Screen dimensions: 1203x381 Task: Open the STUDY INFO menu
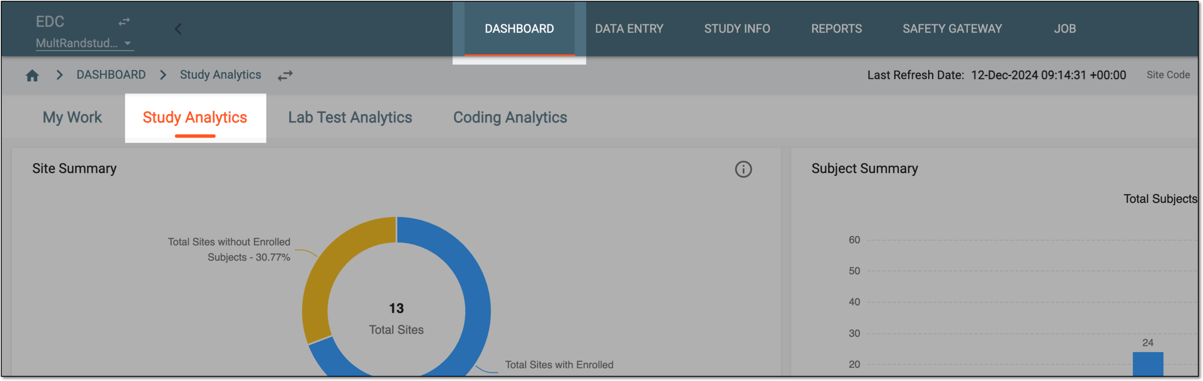[737, 29]
